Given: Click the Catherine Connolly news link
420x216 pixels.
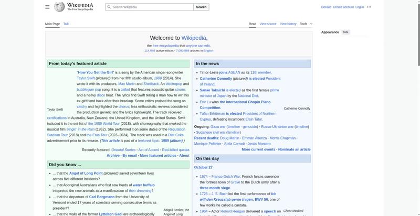Looking at the screenshot, I should click(x=216, y=79).
